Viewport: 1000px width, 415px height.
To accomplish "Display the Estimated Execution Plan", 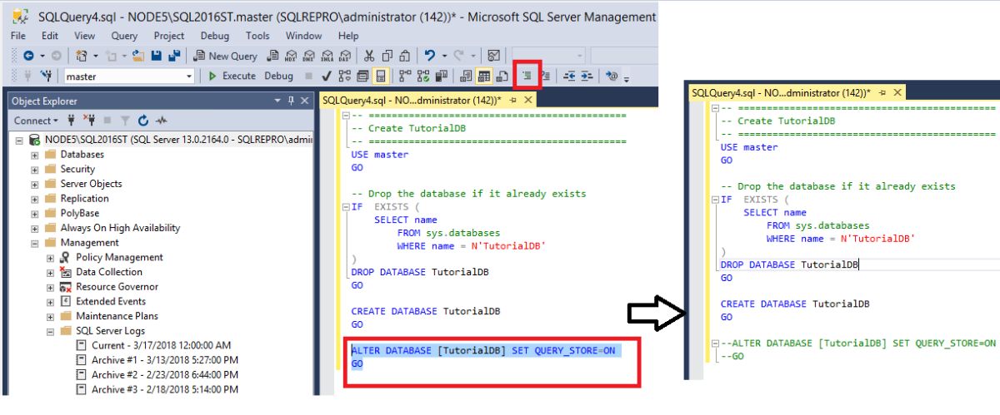I will coord(345,76).
